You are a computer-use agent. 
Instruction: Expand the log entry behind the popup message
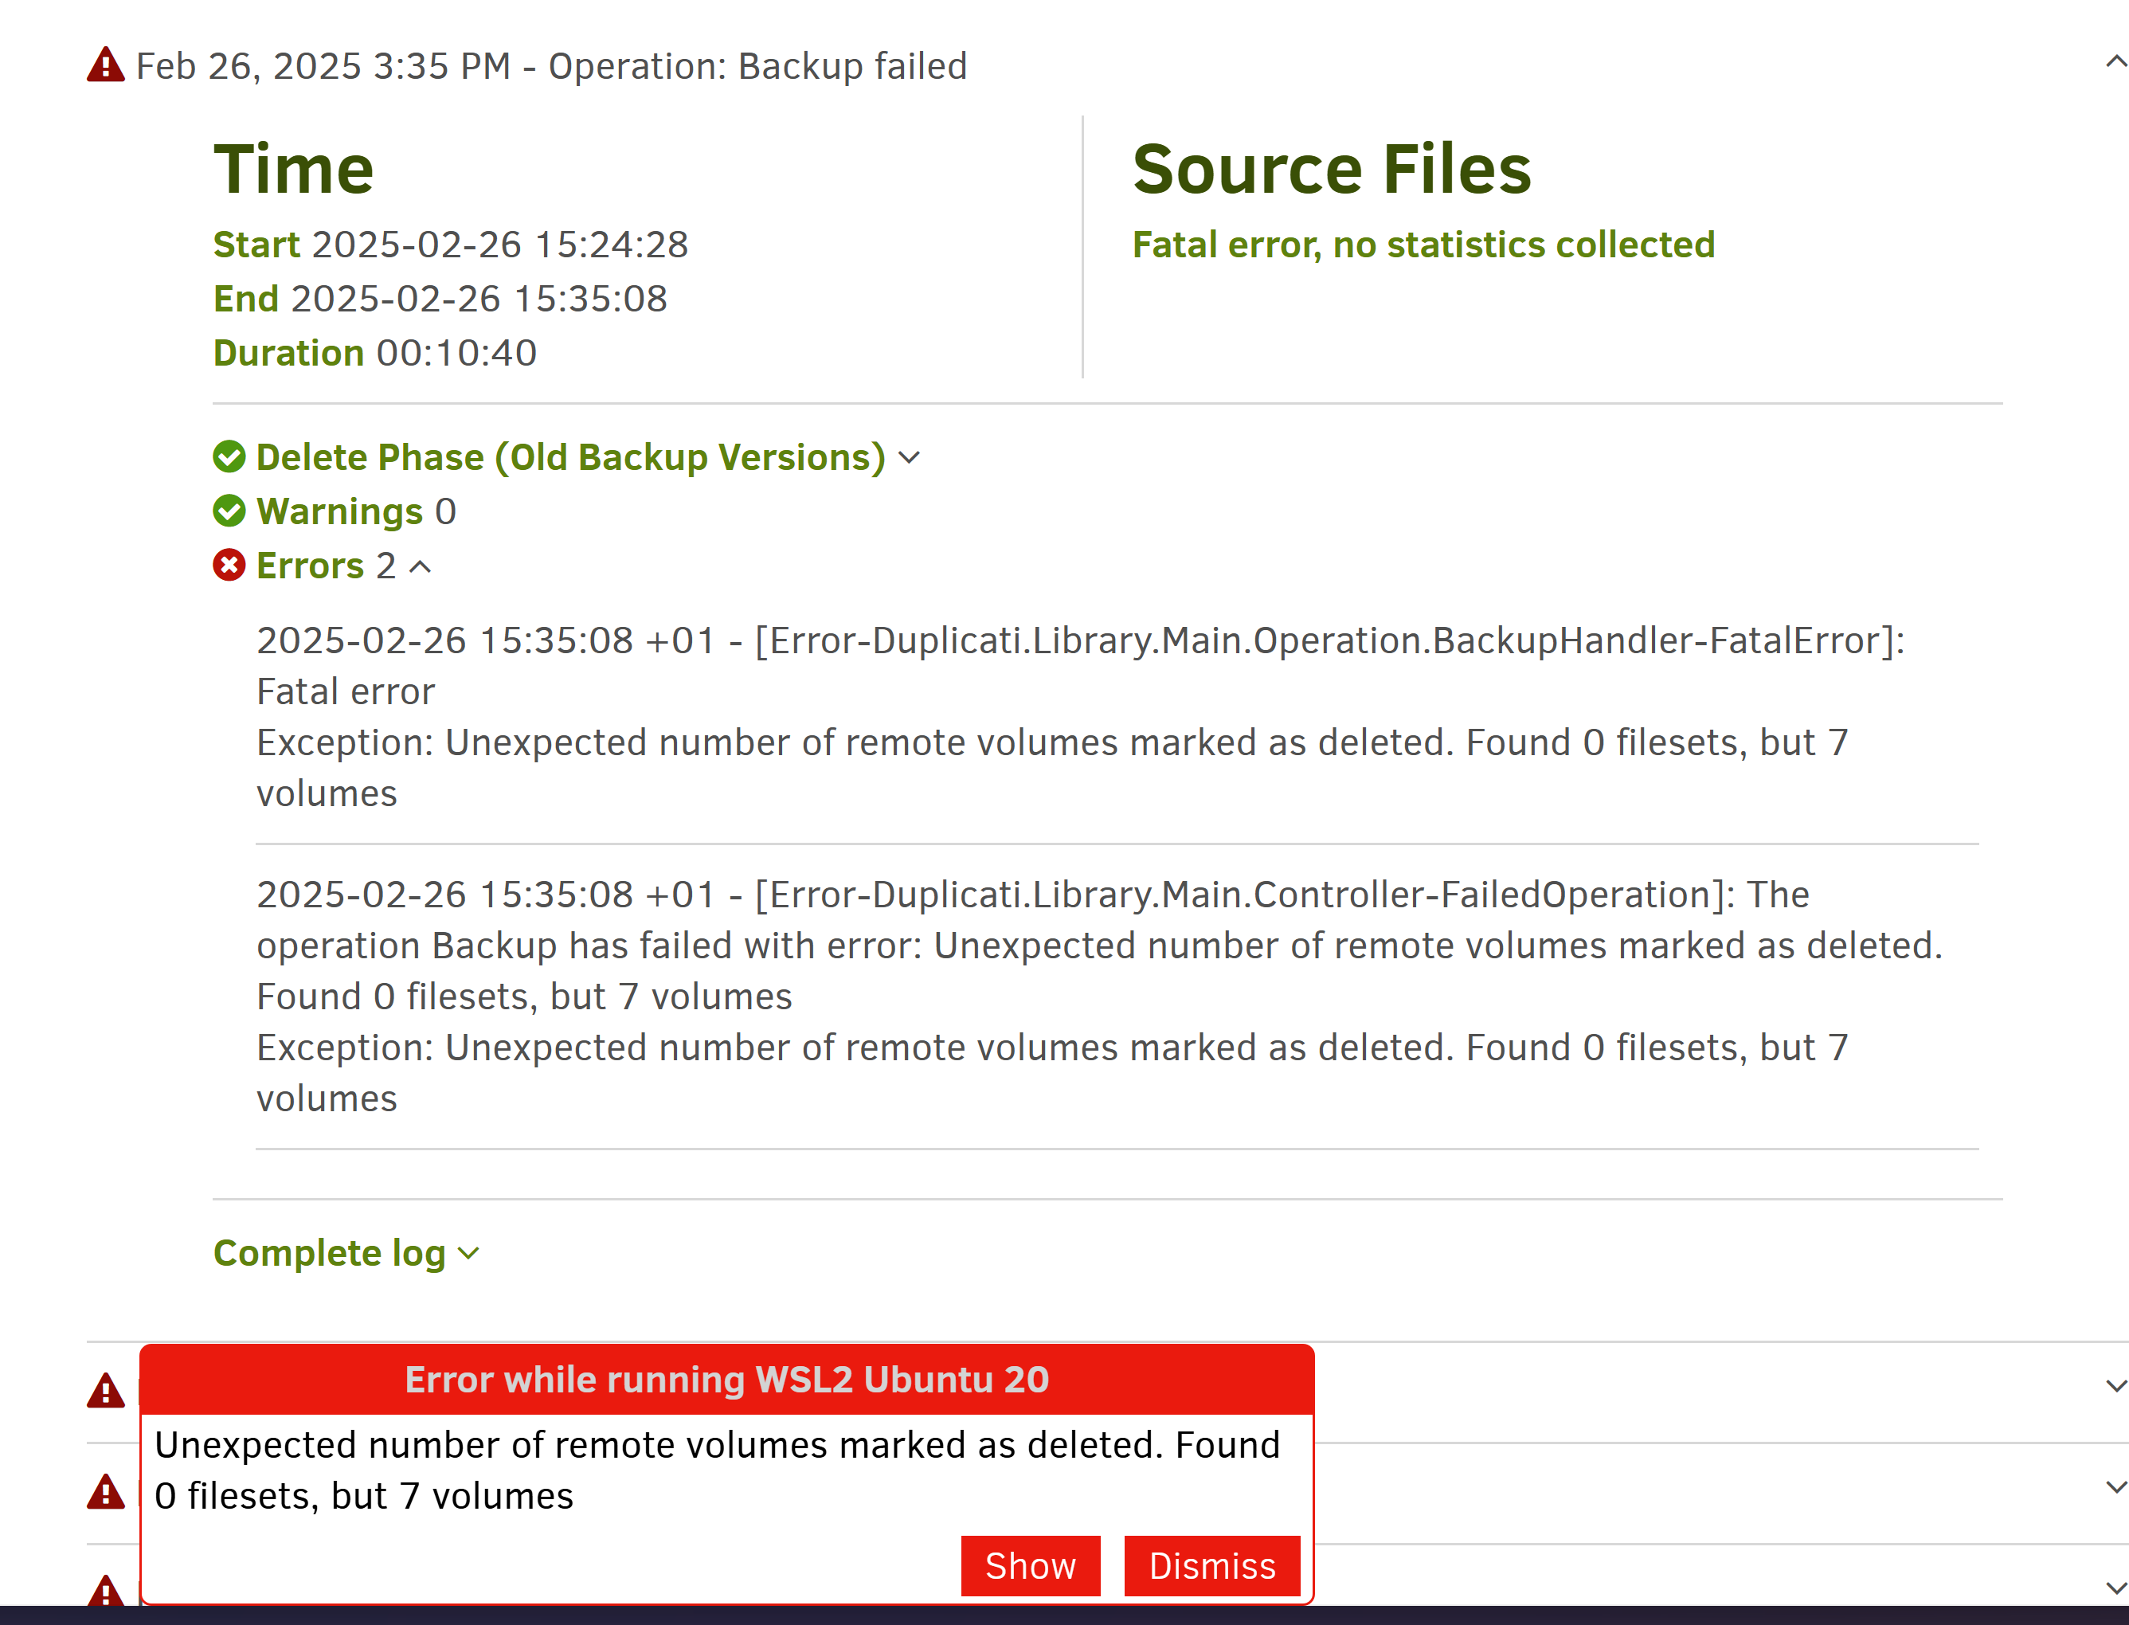pos(2115,1488)
